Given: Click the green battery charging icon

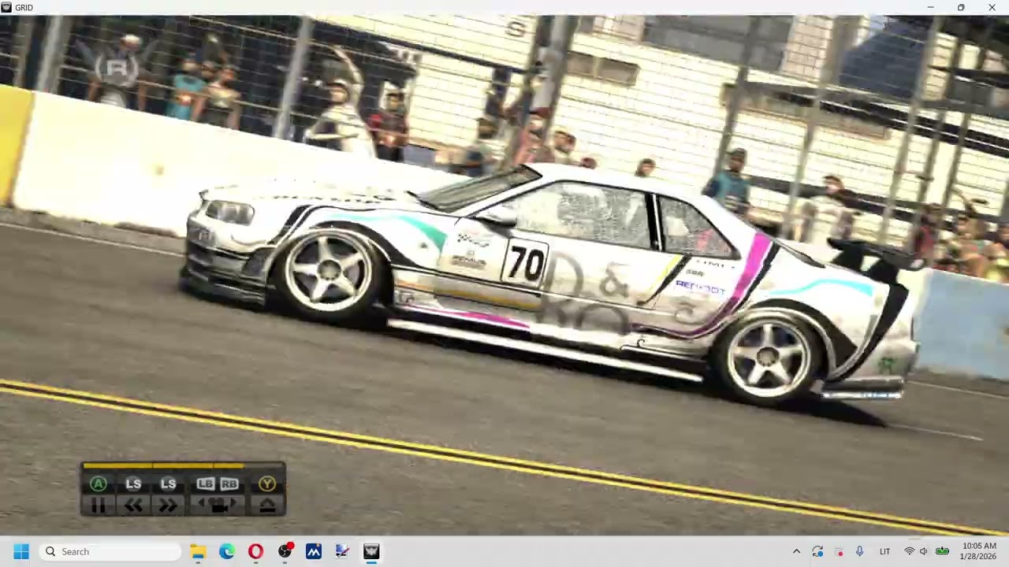Looking at the screenshot, I should [x=942, y=551].
